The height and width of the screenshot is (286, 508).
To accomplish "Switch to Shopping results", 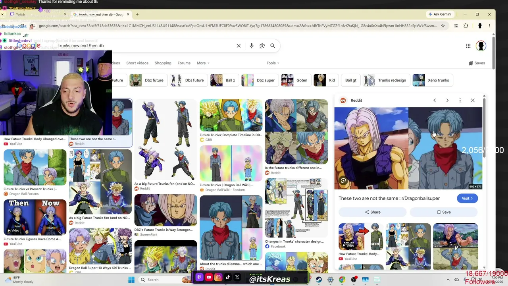I will [163, 63].
